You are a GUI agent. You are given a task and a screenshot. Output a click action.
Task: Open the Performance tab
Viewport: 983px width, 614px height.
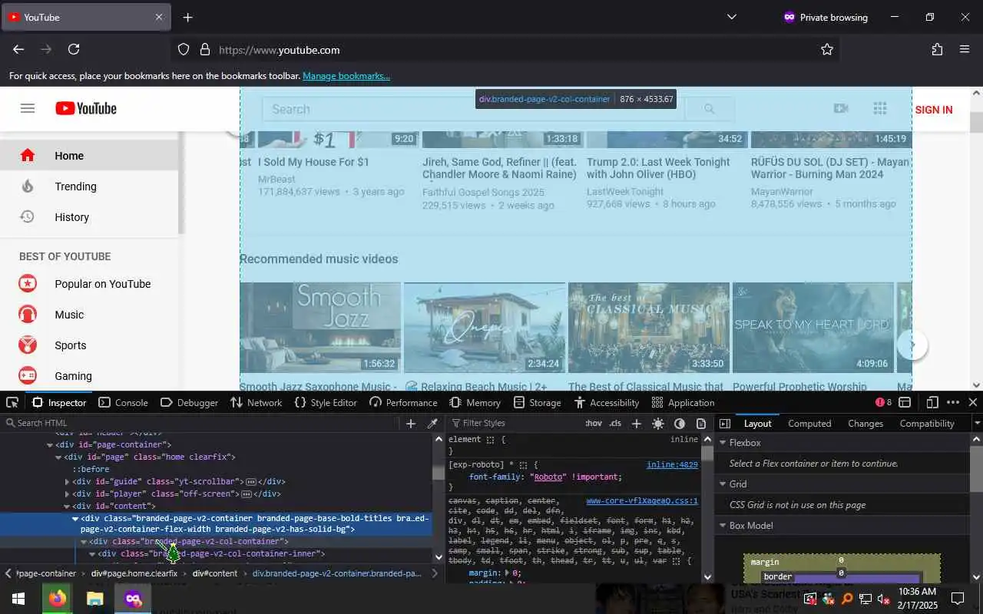click(x=403, y=402)
